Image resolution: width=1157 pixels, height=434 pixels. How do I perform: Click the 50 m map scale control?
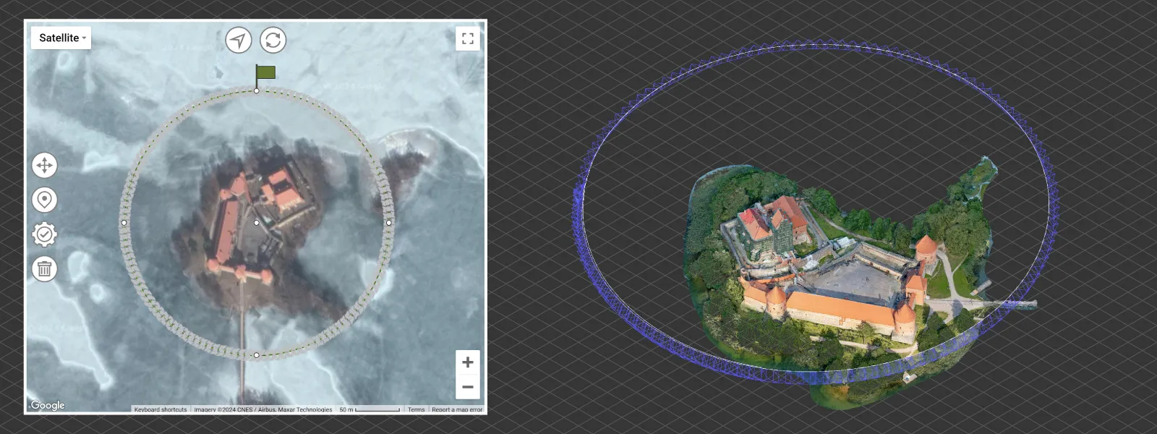coord(370,409)
